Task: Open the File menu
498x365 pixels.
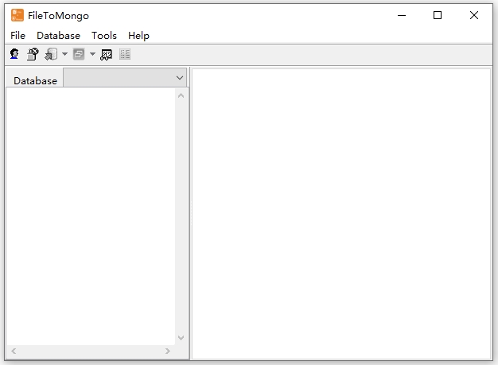Action: [x=18, y=36]
